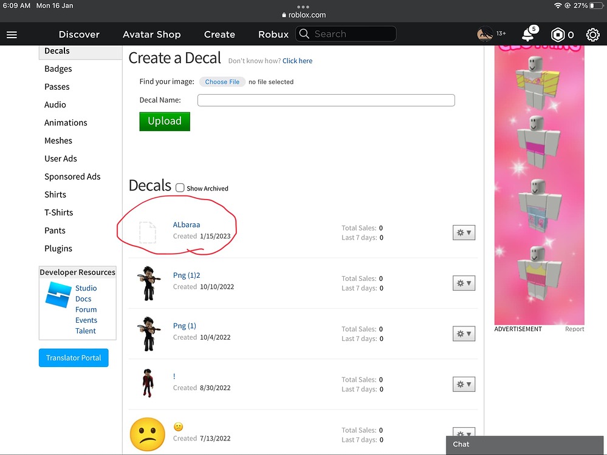Go to the Discover tab

(79, 35)
